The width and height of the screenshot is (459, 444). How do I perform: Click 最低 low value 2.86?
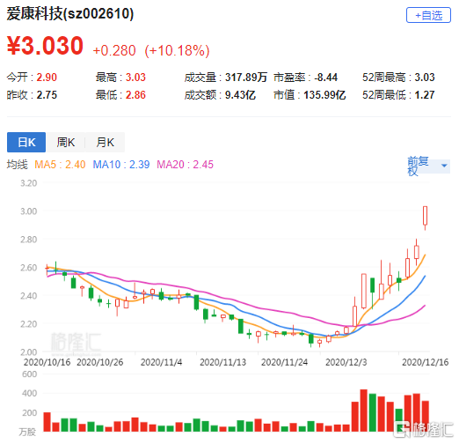pyautogui.click(x=135, y=95)
